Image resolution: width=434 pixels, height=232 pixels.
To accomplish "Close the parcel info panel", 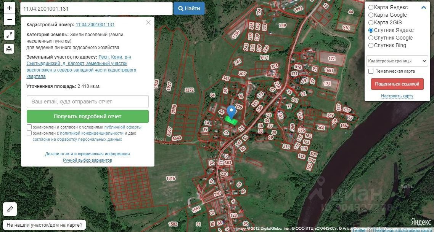I will tap(148, 23).
